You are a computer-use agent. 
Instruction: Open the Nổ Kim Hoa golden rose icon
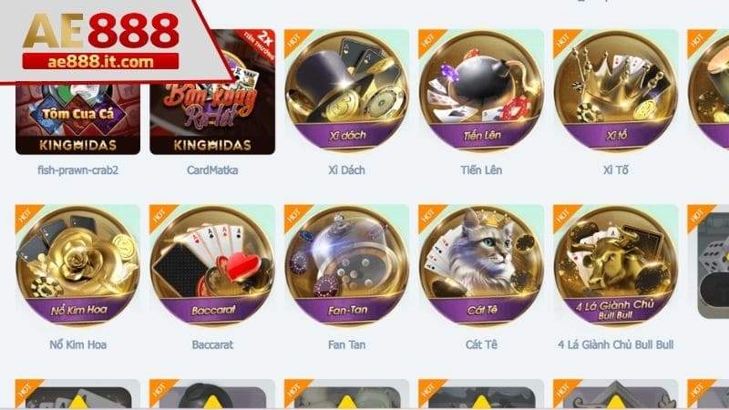77,266
